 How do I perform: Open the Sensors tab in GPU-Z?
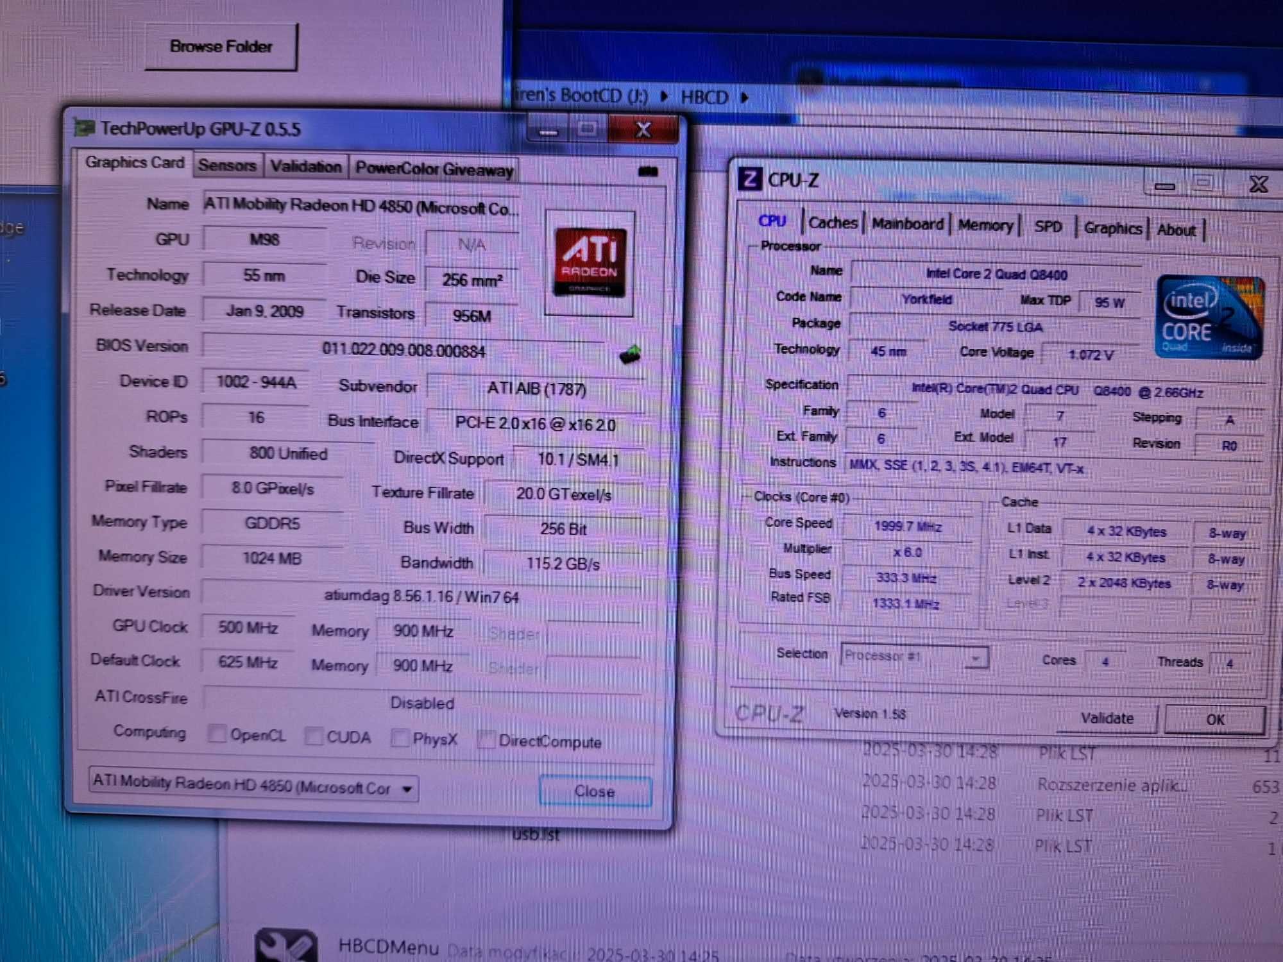click(x=227, y=165)
